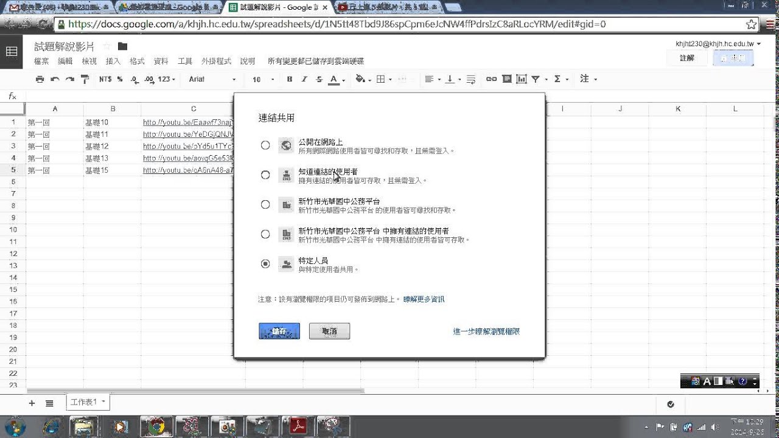779x438 pixels.
Task: Open the Windows Start button
Action: 13,426
